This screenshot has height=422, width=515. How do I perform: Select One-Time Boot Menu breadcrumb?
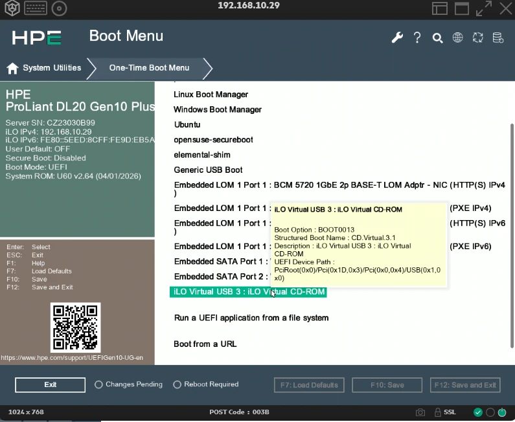(x=149, y=68)
